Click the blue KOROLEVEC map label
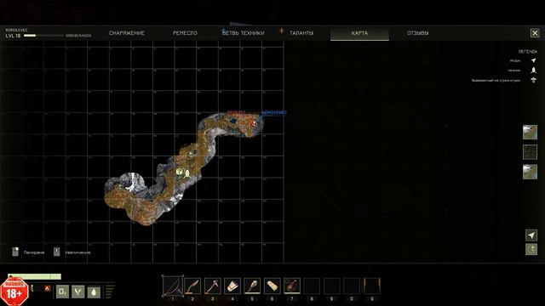This screenshot has width=545, height=306. (274, 112)
